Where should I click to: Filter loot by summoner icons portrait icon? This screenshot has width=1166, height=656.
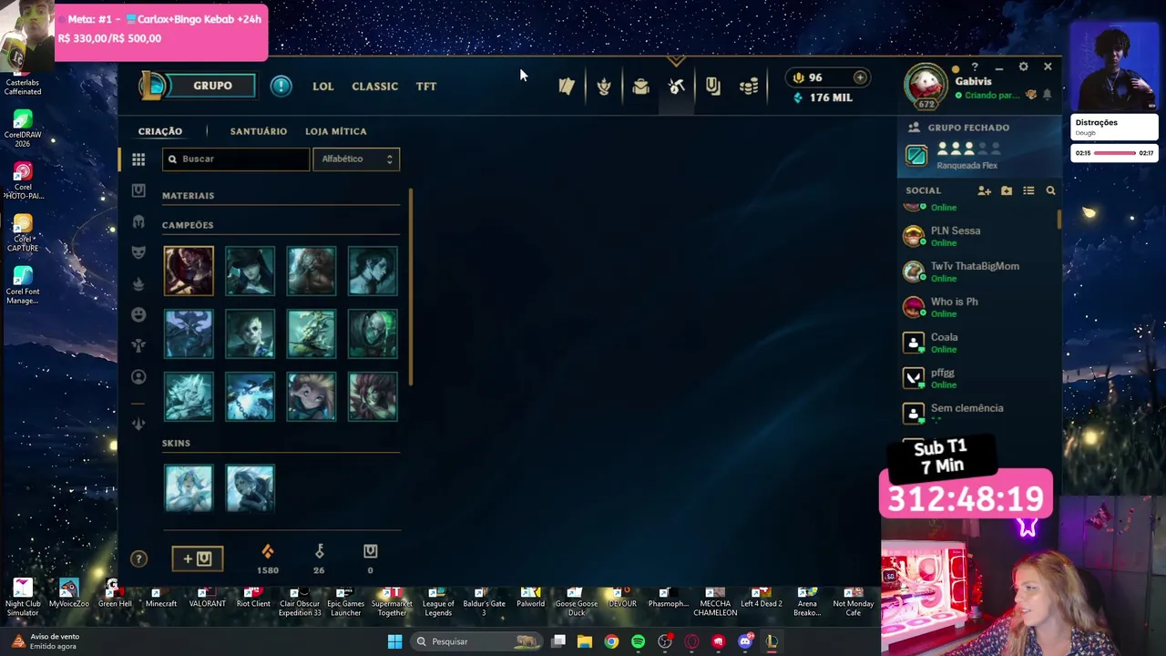coord(138,376)
